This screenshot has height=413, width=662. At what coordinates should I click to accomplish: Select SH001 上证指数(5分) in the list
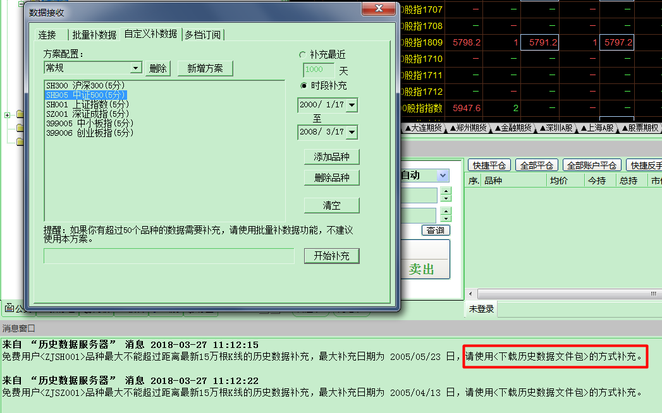[x=87, y=104]
